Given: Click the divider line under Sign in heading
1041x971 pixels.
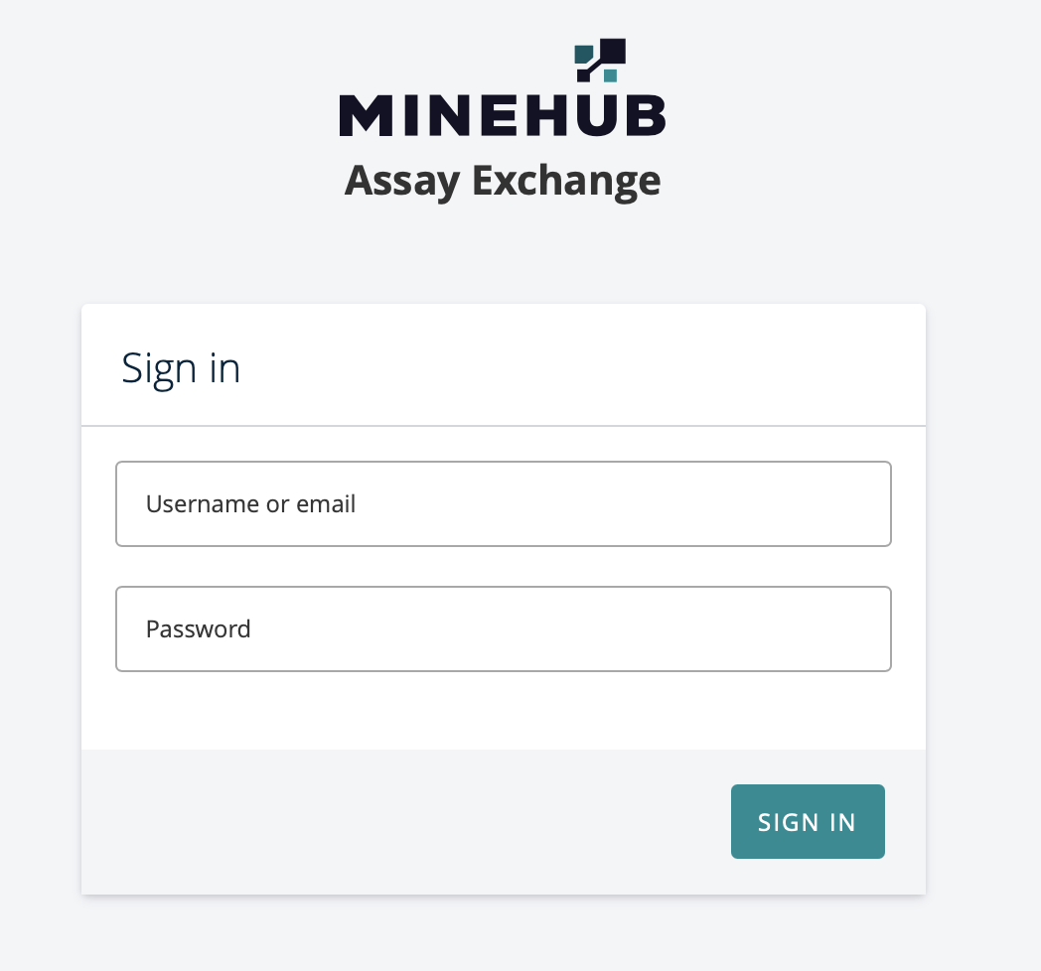Looking at the screenshot, I should (x=503, y=426).
